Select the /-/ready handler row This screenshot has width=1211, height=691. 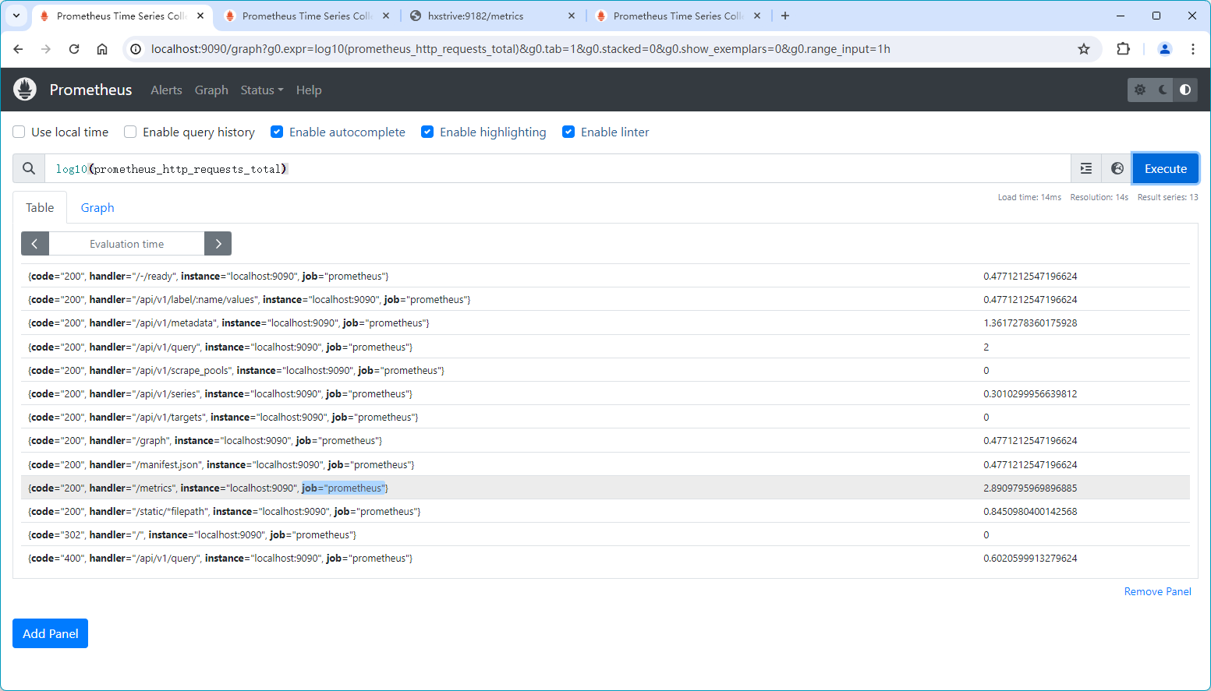tap(605, 276)
